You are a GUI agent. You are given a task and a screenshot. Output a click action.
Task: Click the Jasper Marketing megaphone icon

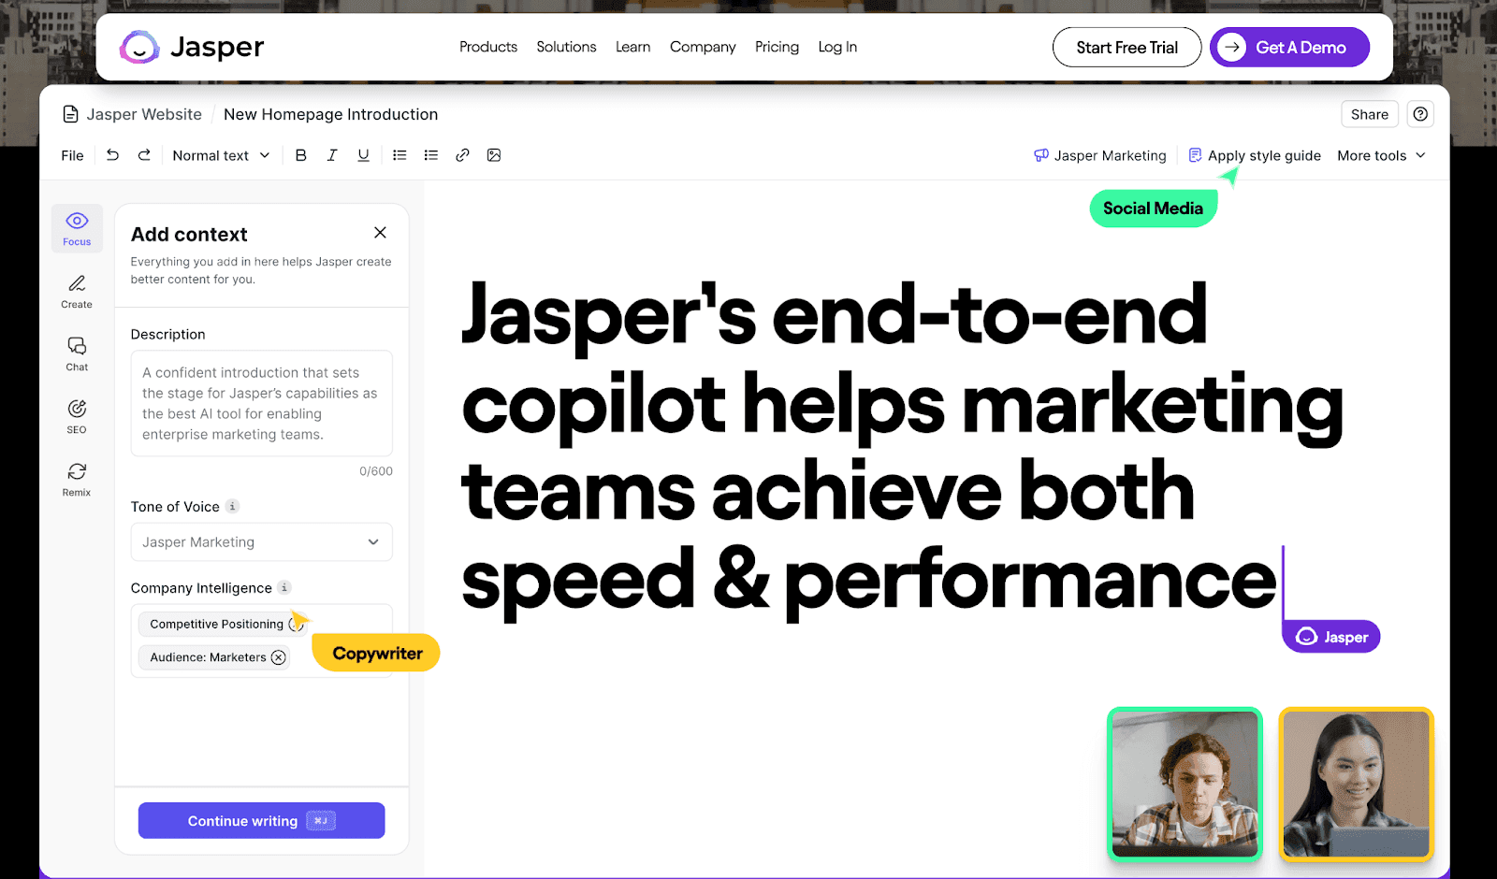(x=1041, y=155)
